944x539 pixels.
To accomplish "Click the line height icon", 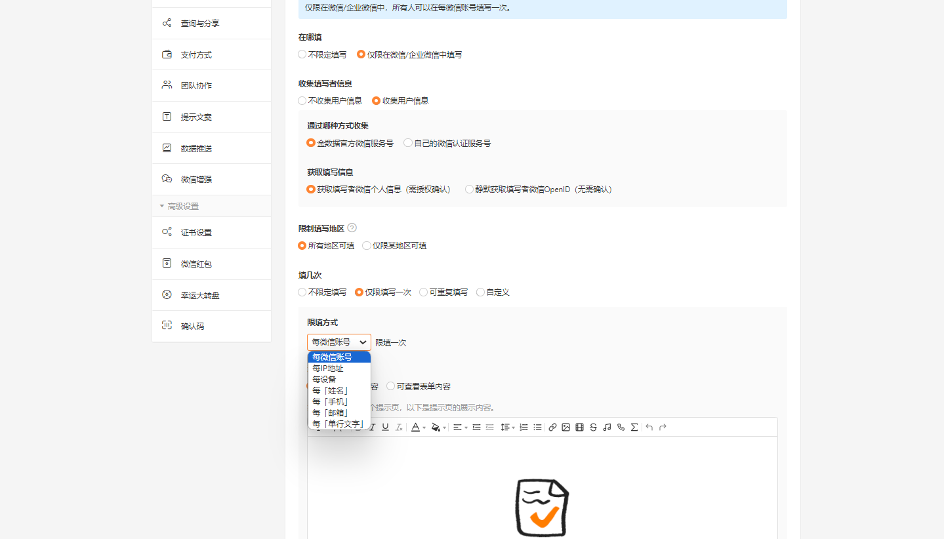I will coord(504,427).
